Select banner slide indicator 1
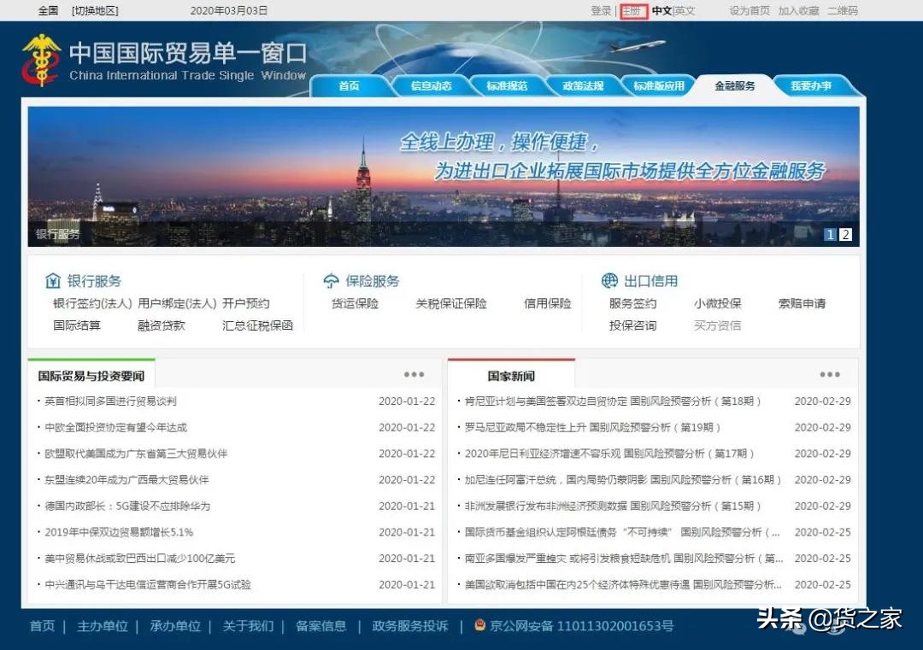 (830, 234)
